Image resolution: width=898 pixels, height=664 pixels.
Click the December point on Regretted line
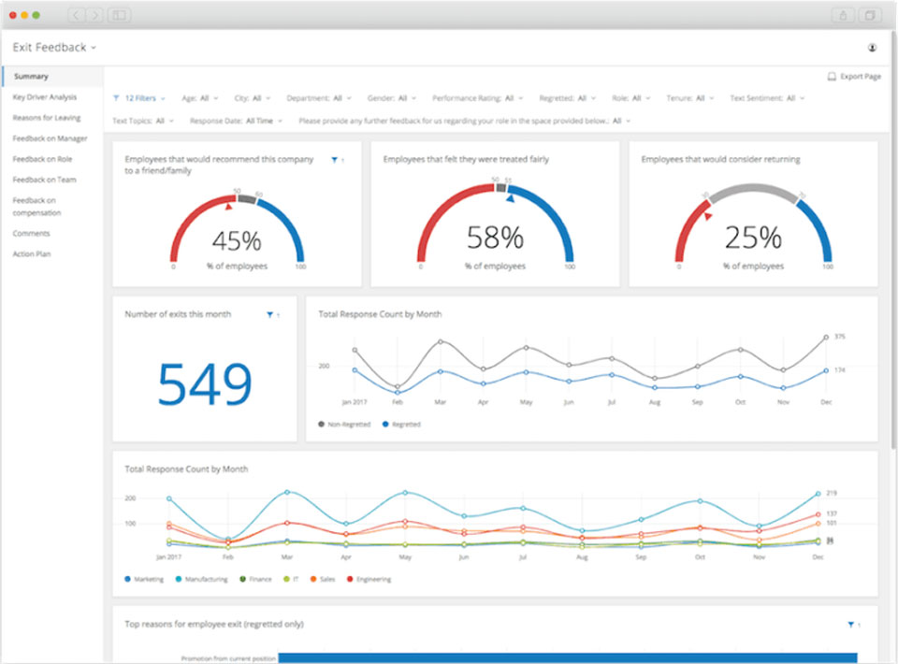[826, 371]
